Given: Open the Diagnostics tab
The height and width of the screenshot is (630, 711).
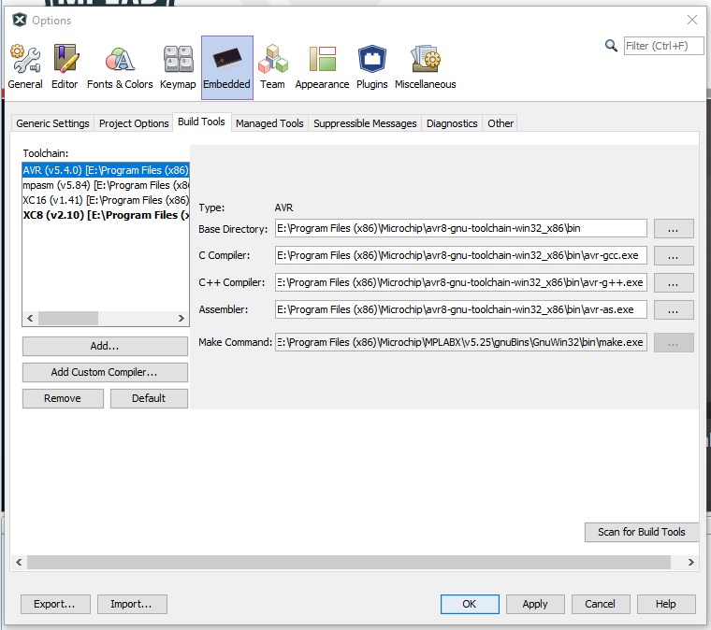Looking at the screenshot, I should 452,123.
